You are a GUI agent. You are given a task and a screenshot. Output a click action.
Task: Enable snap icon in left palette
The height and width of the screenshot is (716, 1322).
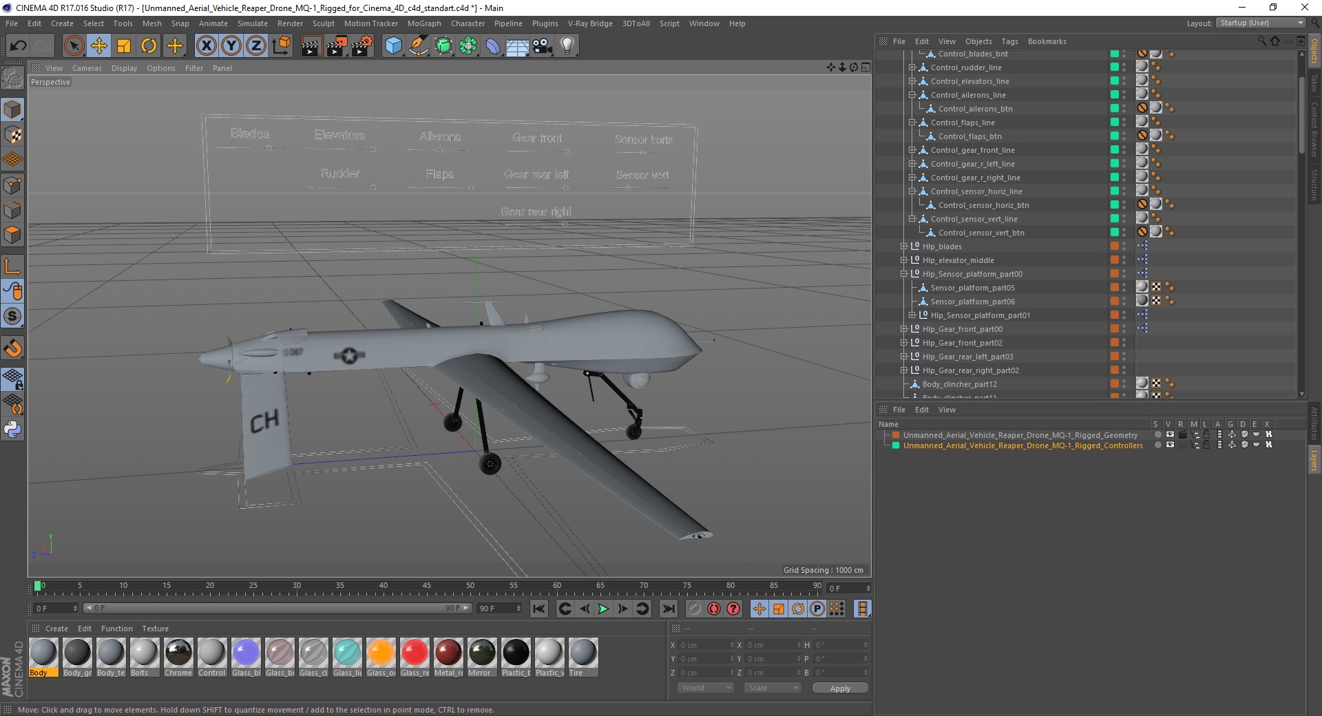[x=12, y=348]
